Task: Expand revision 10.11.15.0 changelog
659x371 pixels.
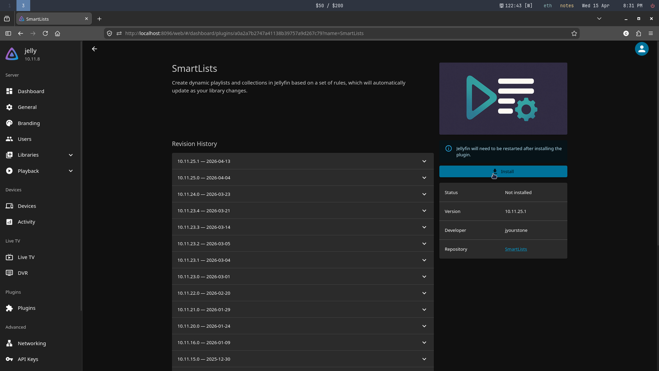Action: 303,359
